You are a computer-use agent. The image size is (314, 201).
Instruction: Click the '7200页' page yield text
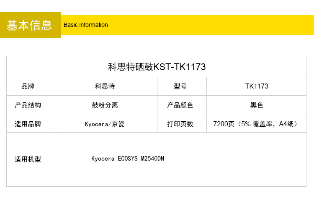224,124
